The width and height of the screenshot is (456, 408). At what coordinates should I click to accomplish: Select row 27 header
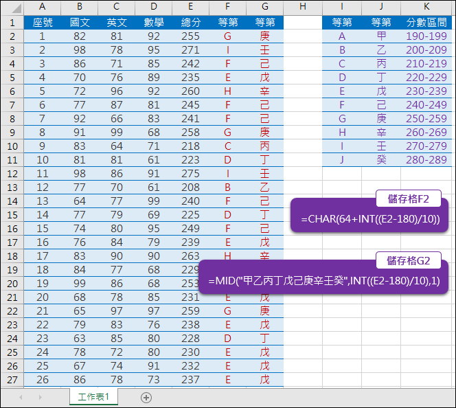(12, 380)
